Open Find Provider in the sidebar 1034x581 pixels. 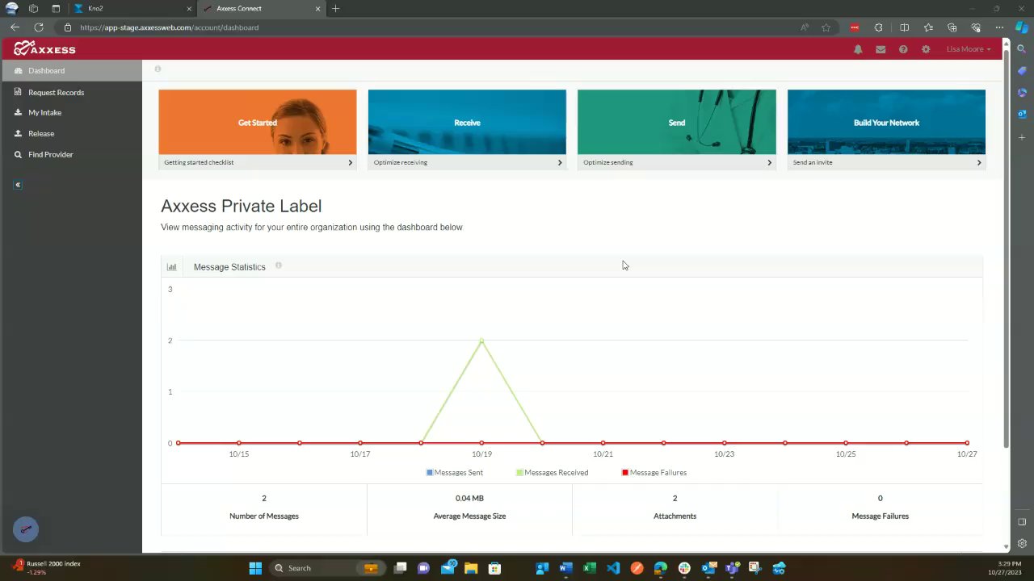(x=71, y=154)
